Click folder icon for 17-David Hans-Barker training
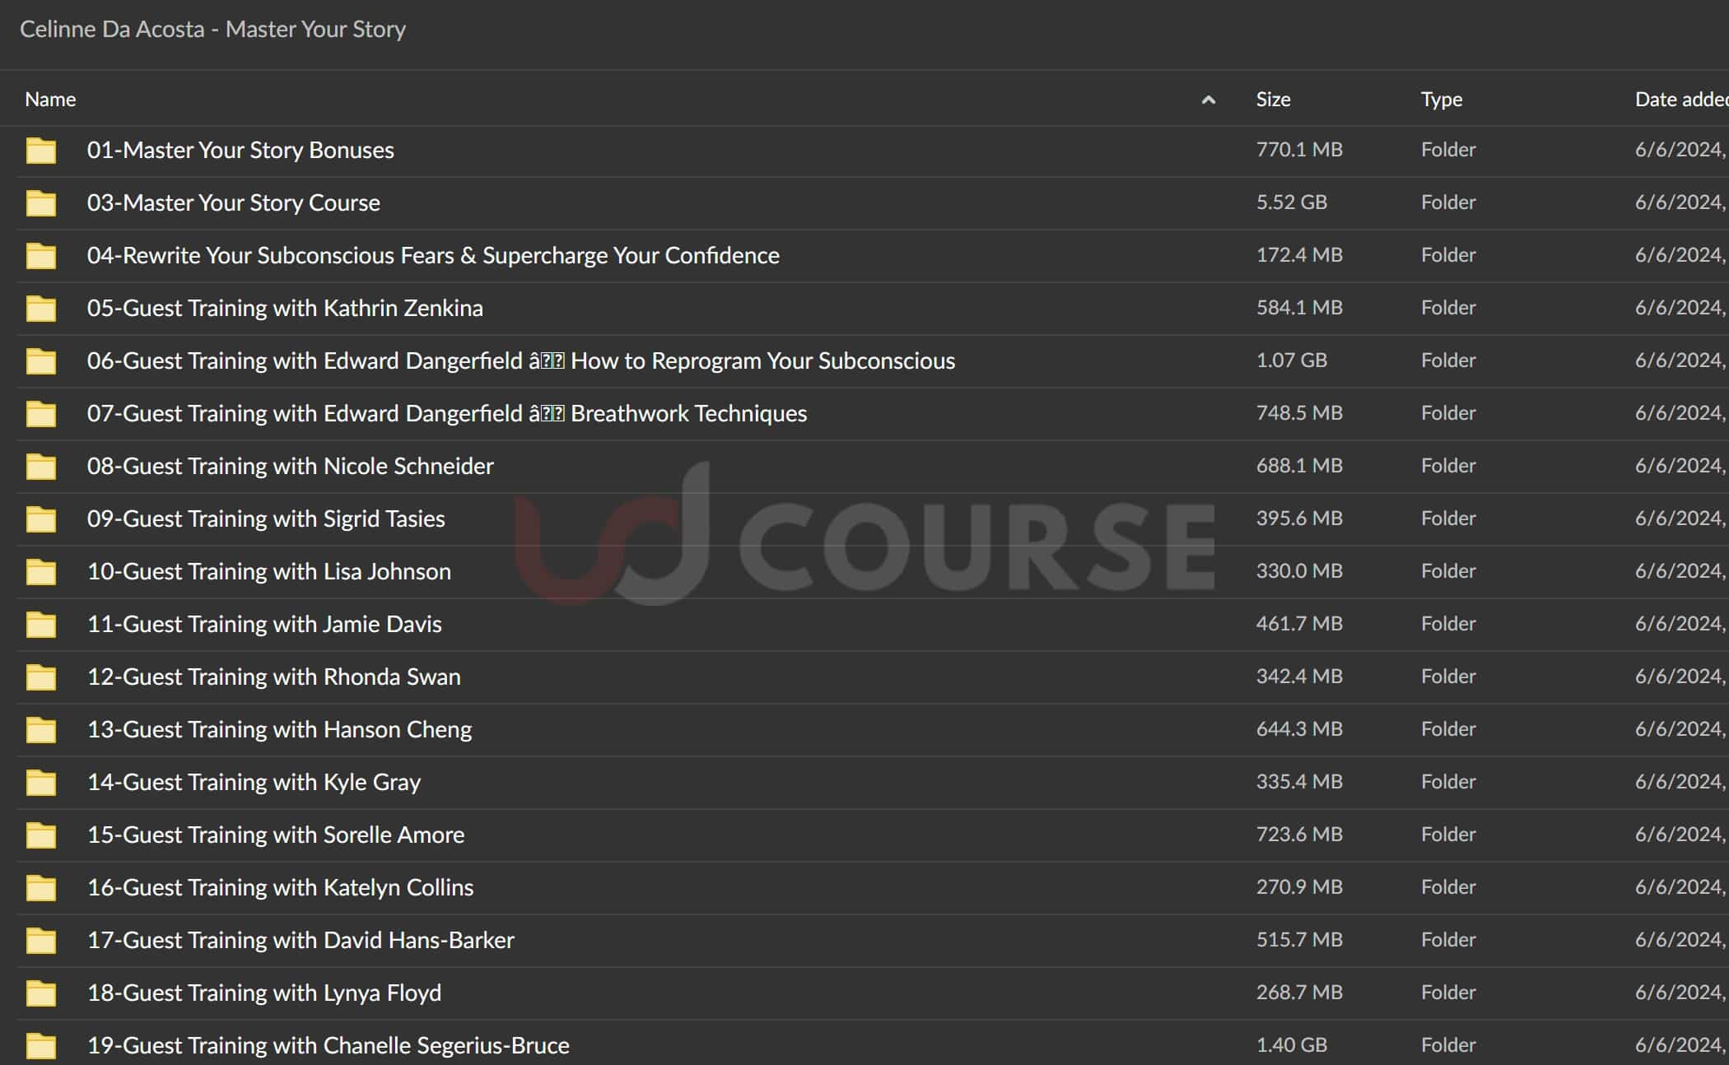1729x1065 pixels. [40, 941]
